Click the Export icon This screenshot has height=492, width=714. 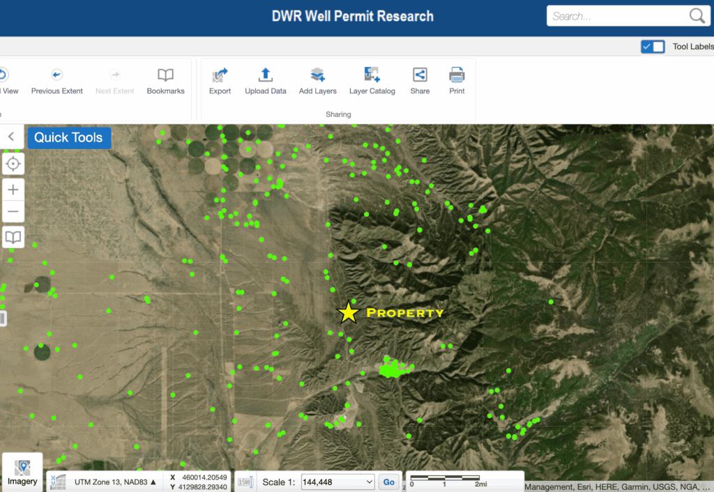(220, 75)
